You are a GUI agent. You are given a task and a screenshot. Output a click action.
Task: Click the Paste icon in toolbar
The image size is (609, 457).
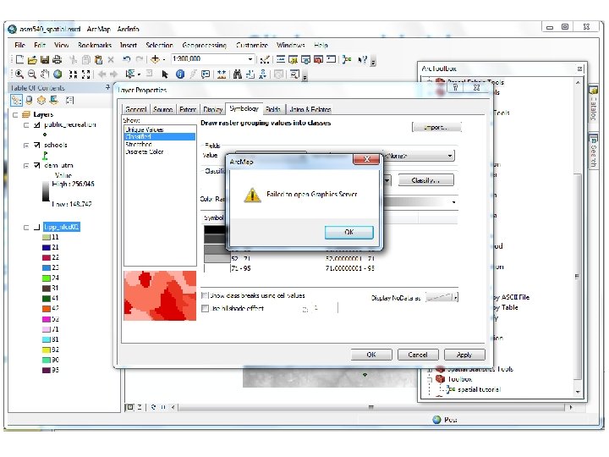point(98,59)
